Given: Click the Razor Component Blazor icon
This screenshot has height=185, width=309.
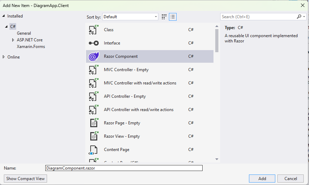Looking at the screenshot, I should (x=94, y=56).
